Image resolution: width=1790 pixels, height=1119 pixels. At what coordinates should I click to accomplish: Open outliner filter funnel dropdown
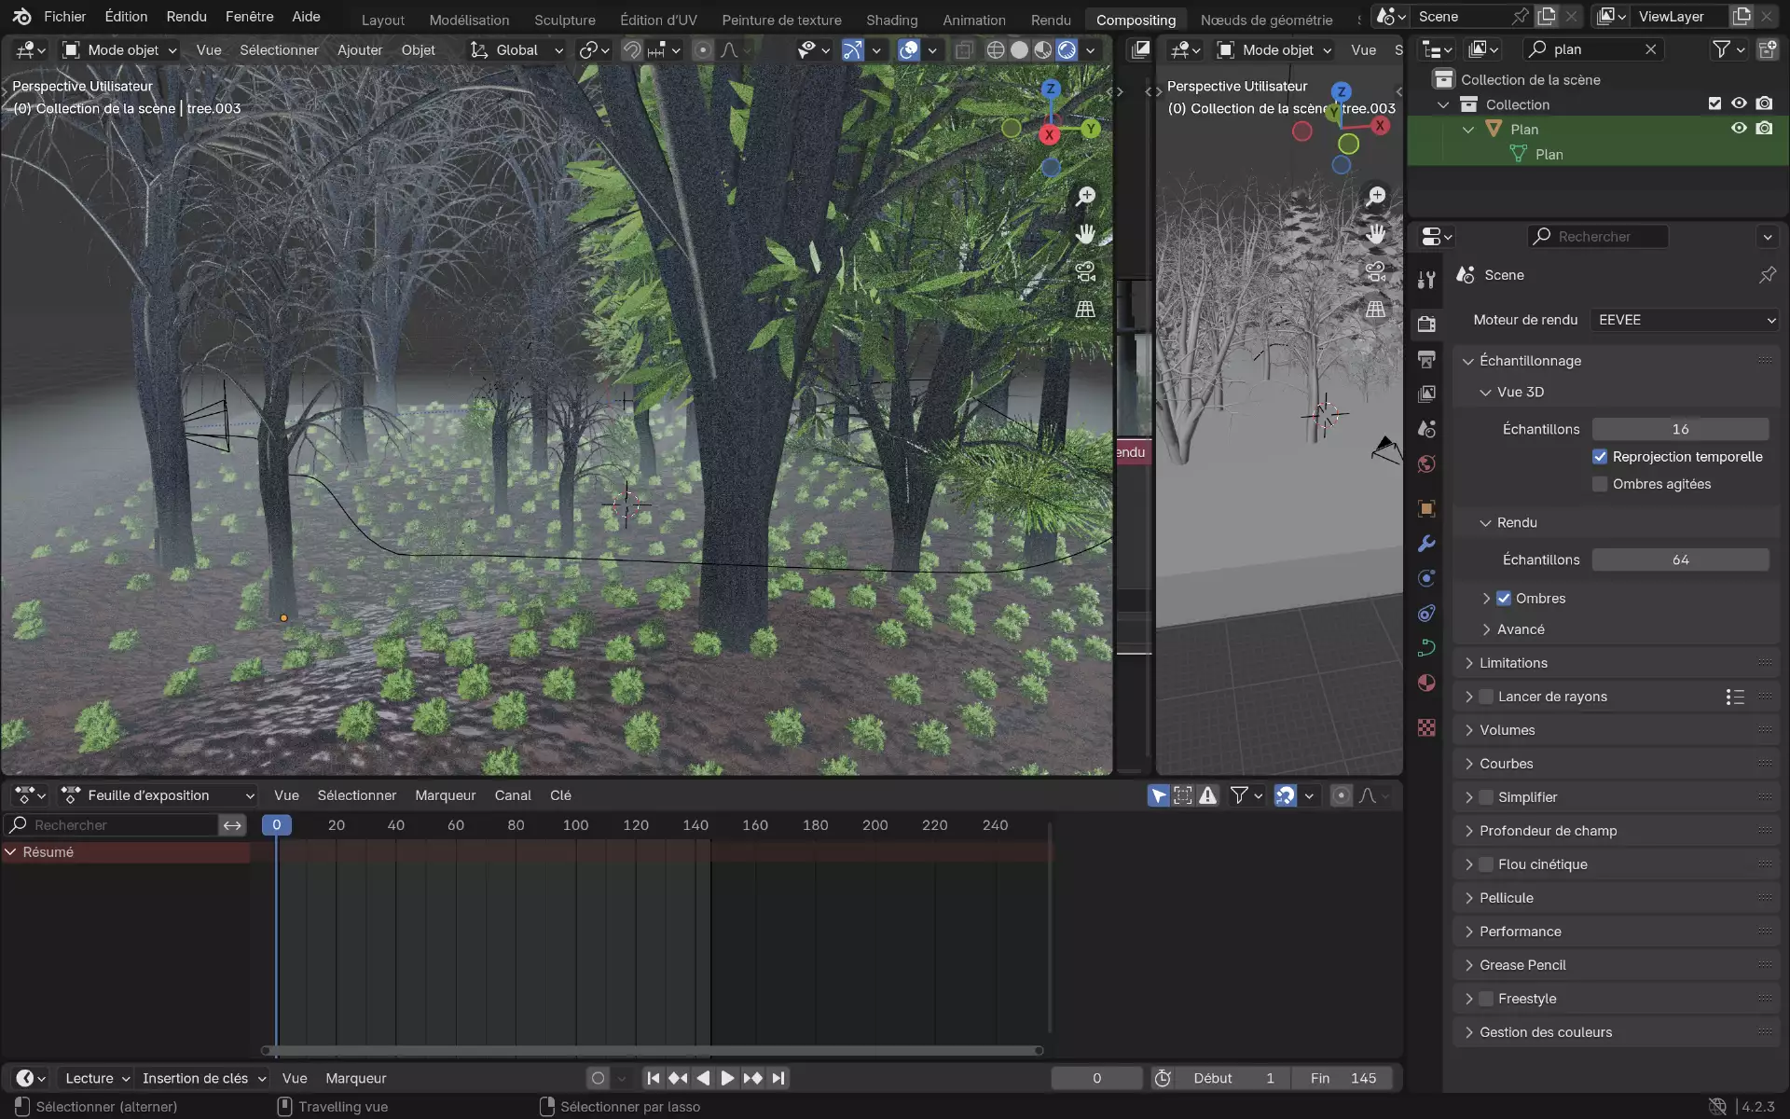tap(1729, 49)
